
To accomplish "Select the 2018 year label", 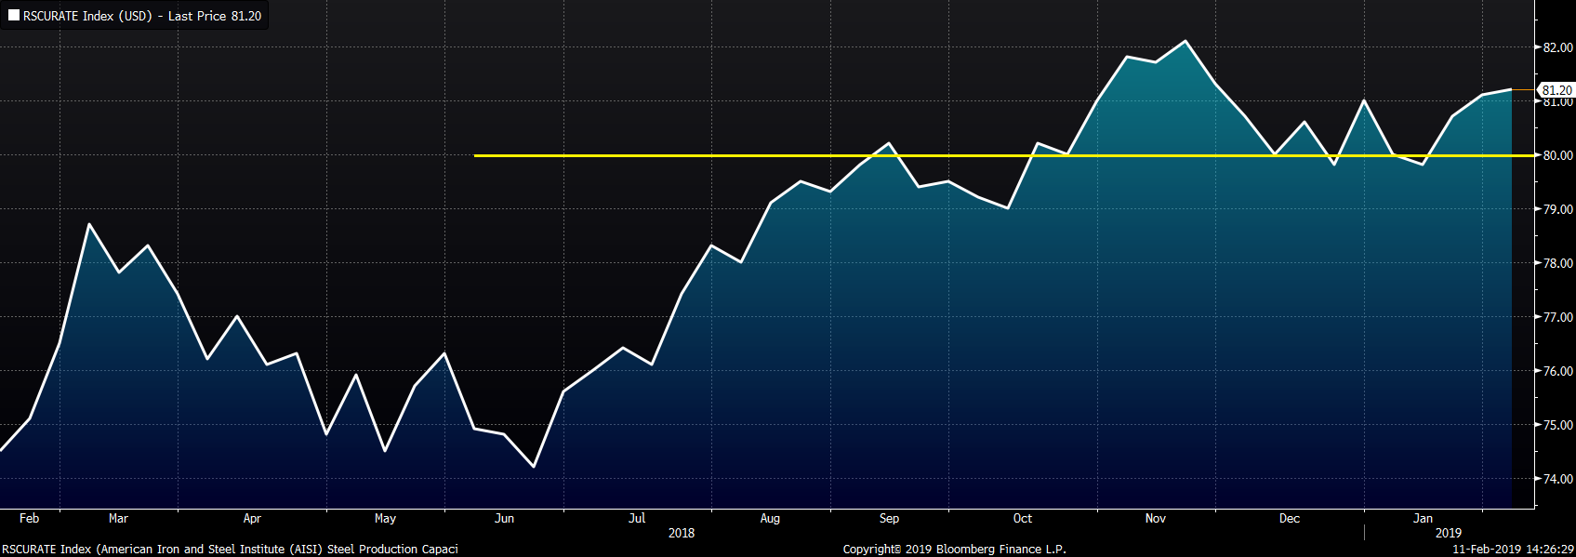I will (x=682, y=533).
